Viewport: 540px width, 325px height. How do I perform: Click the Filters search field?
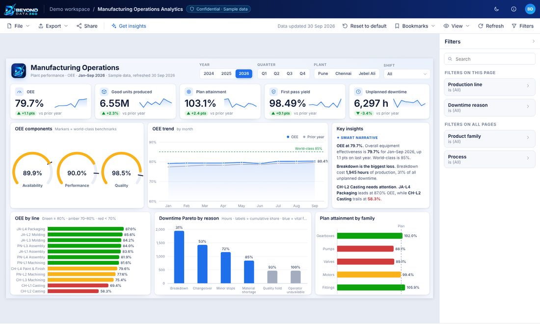490,59
